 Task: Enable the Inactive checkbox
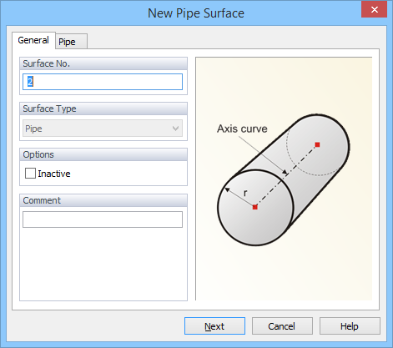coord(30,174)
